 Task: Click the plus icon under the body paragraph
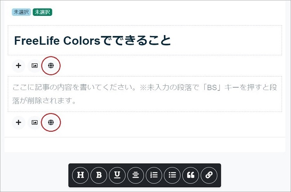point(18,122)
